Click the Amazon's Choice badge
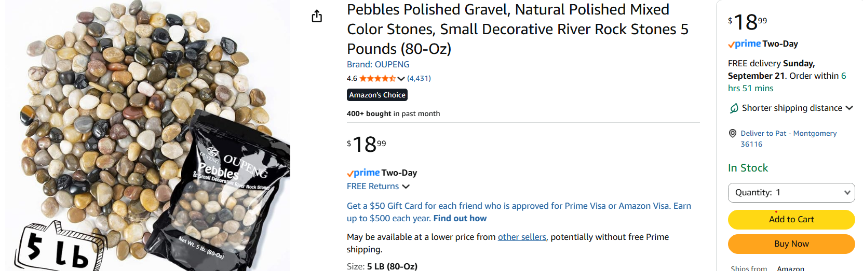 coord(377,95)
